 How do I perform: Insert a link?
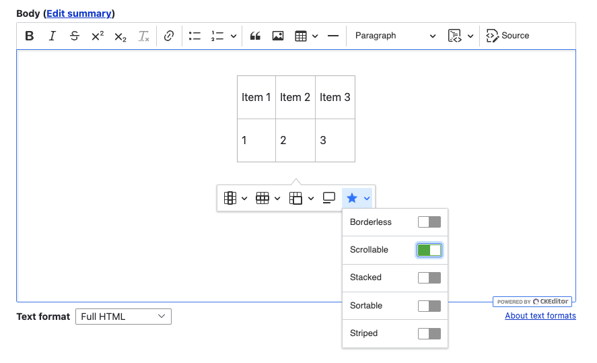pyautogui.click(x=169, y=36)
